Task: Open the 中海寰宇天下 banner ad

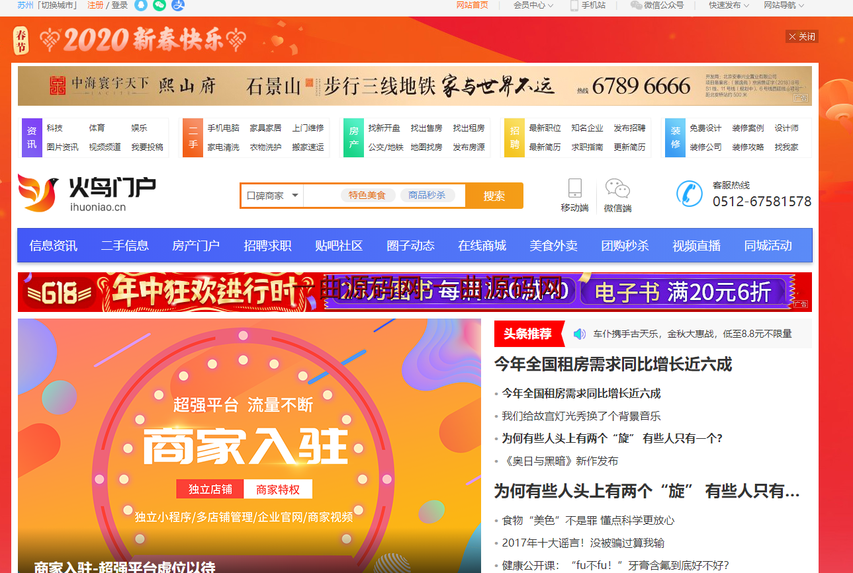Action: (415, 86)
